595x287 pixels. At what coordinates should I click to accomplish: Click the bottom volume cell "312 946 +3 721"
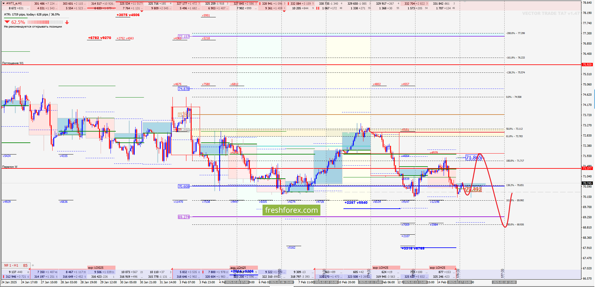point(16,277)
